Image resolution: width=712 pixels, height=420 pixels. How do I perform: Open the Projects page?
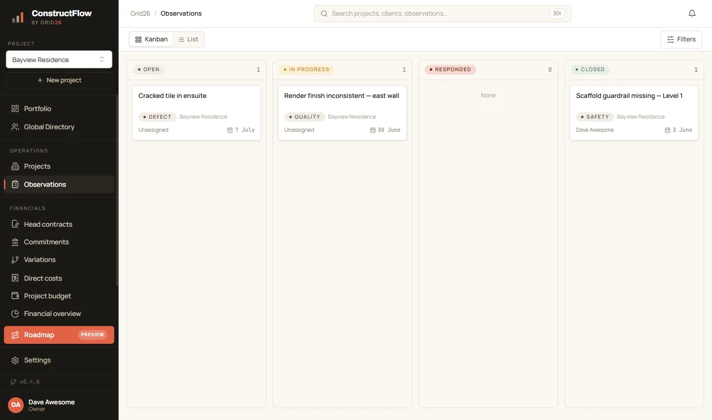[x=59, y=166]
